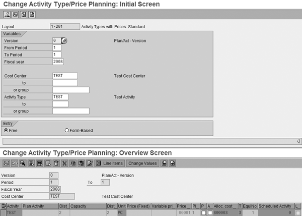Tick the P column checkbox in TEST row

tap(203, 212)
